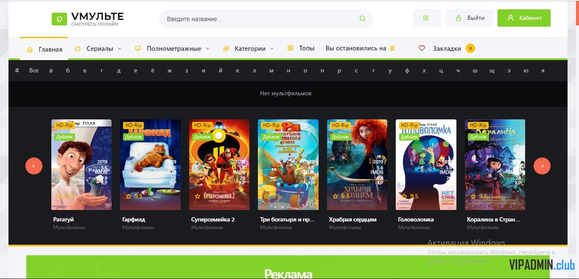The width and height of the screenshot is (579, 279).
Task: Expand the Сериалы dropdown chevron
Action: (x=120, y=49)
